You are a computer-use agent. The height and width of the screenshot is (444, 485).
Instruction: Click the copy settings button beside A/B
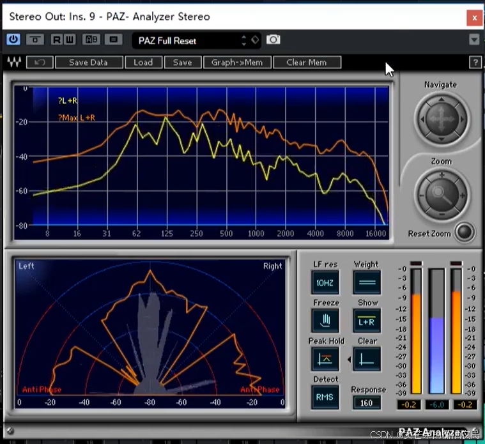click(x=114, y=40)
